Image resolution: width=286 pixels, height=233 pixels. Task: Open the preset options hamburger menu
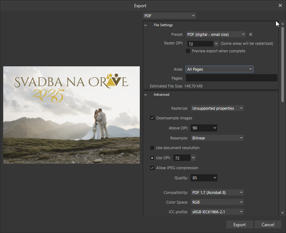pos(251,34)
